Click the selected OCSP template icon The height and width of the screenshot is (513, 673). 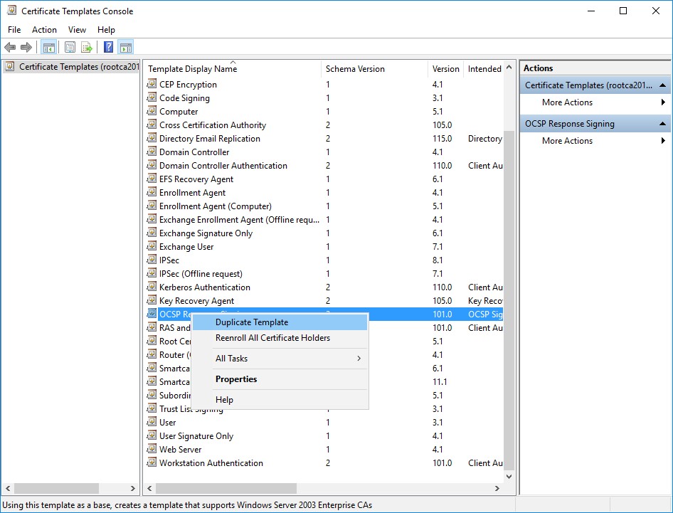click(152, 314)
